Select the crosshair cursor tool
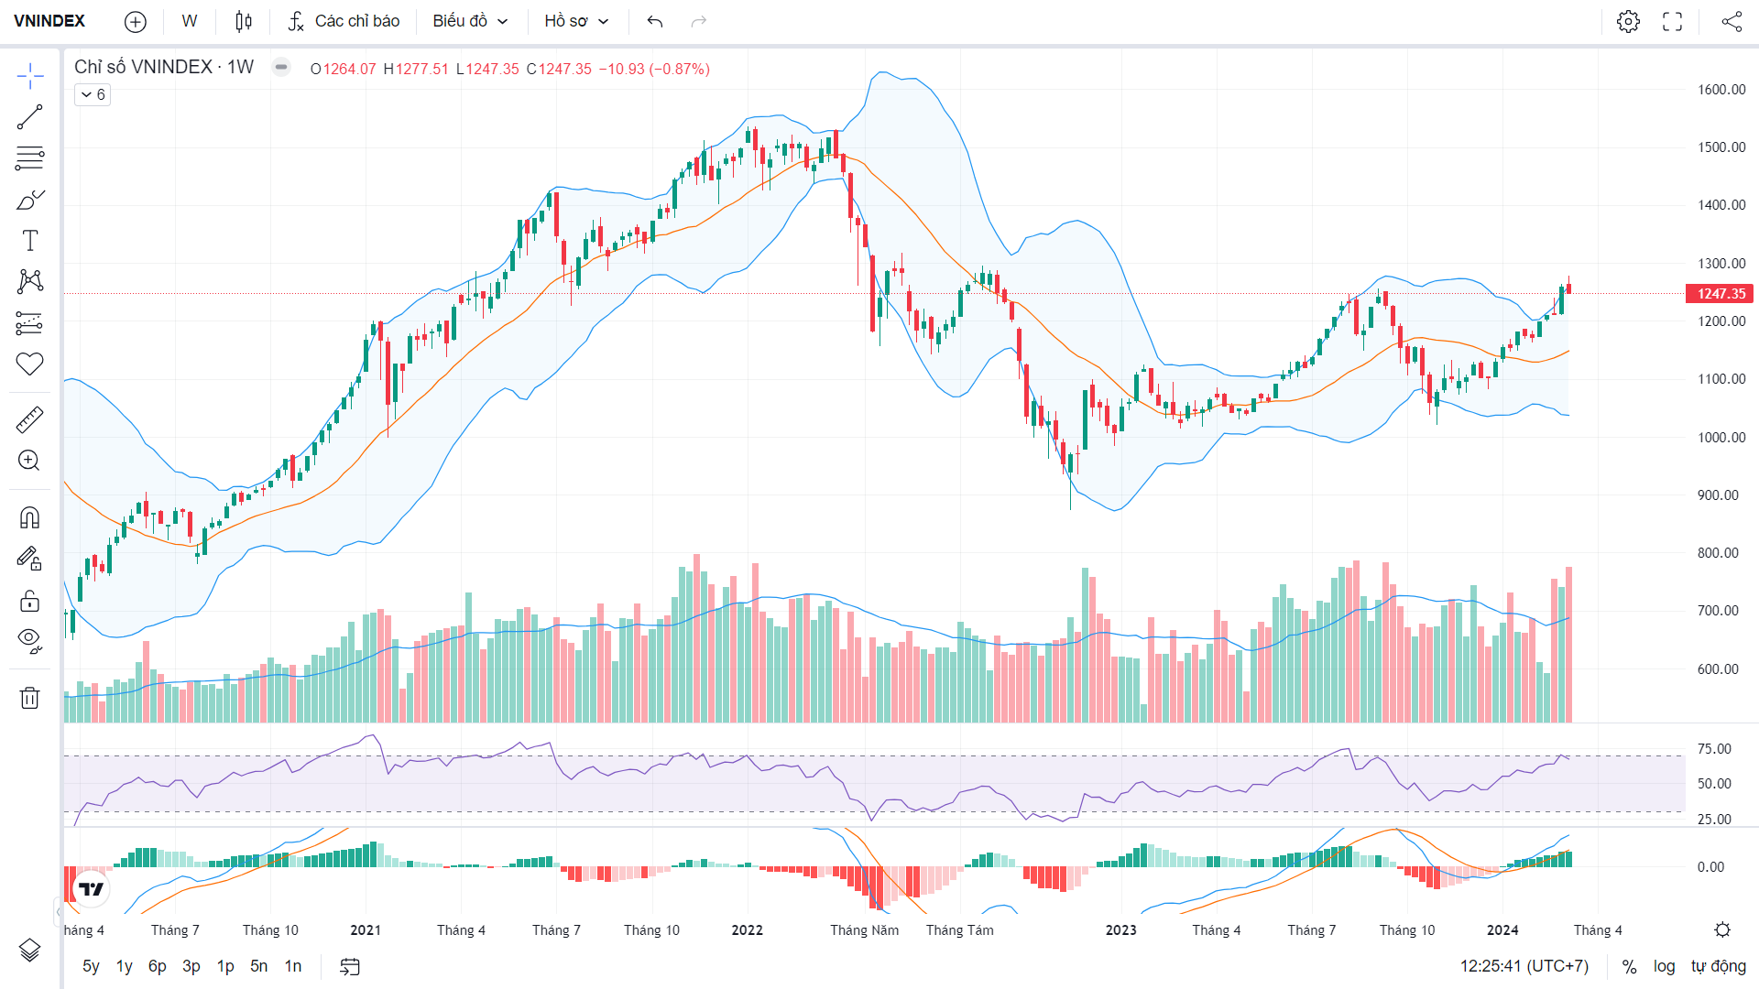Viewport: 1759px width, 989px height. 29,77
